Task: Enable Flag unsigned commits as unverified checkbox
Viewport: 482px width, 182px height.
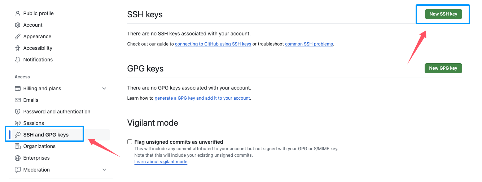Action: (130, 142)
